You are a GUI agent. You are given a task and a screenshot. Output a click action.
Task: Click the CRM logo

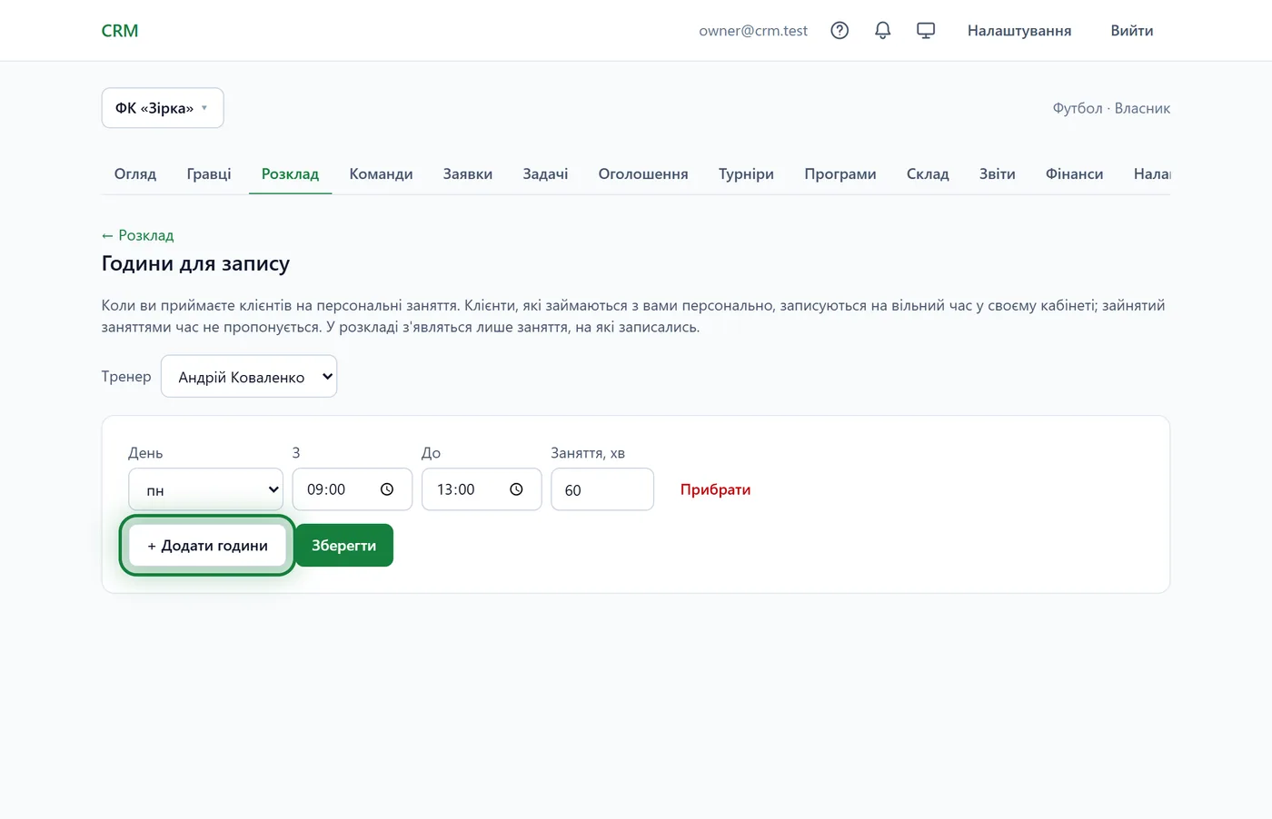click(120, 31)
